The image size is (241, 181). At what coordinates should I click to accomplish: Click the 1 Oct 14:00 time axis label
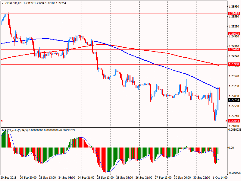(x=220, y=178)
